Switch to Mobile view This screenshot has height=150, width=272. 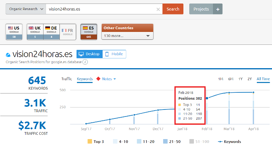pyautogui.click(x=114, y=54)
